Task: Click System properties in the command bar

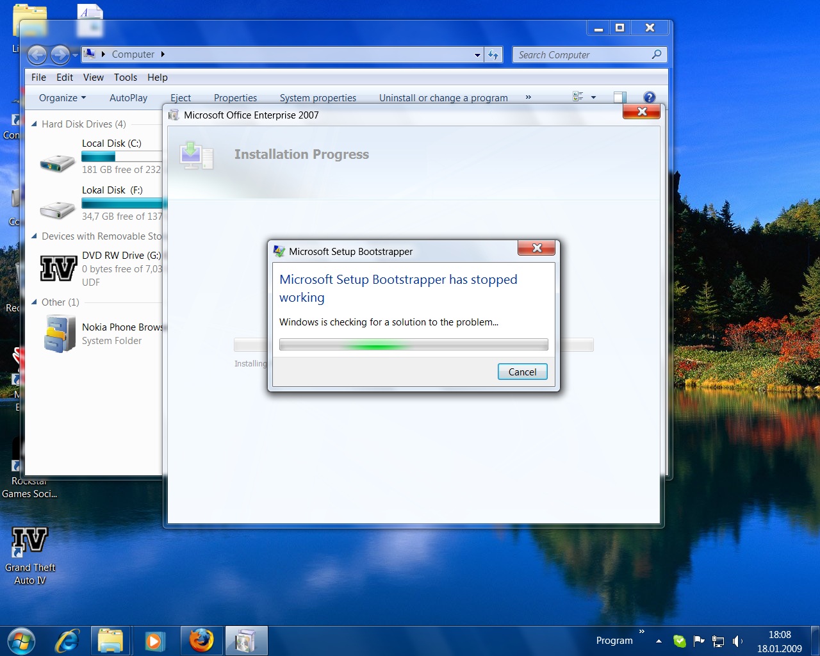Action: point(318,98)
